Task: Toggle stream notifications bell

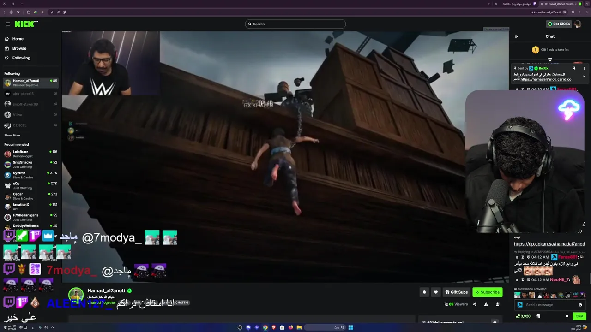Action: [424, 292]
